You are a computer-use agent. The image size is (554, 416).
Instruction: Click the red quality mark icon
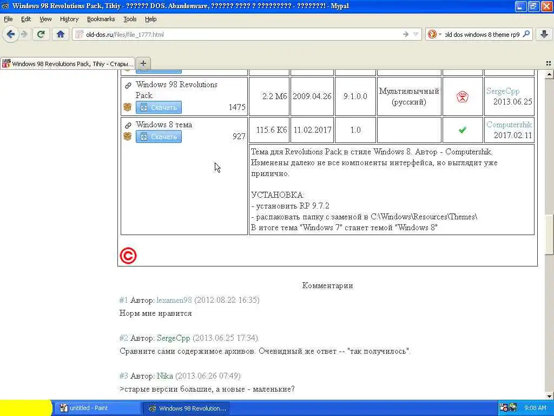point(462,96)
